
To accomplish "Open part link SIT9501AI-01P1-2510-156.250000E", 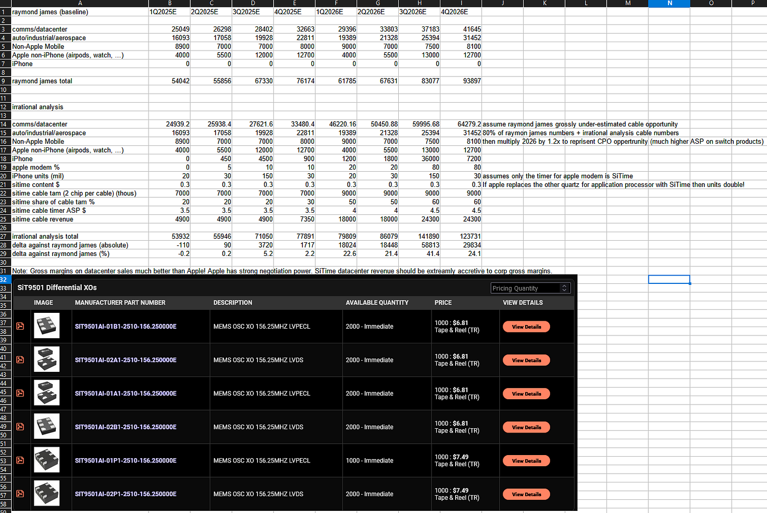I will coord(126,460).
